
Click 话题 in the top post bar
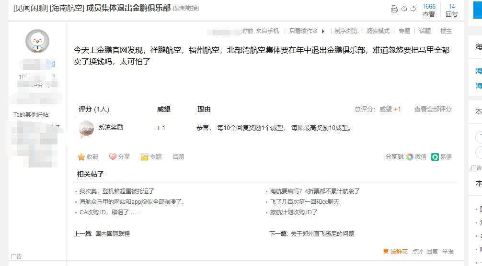[x=425, y=31]
